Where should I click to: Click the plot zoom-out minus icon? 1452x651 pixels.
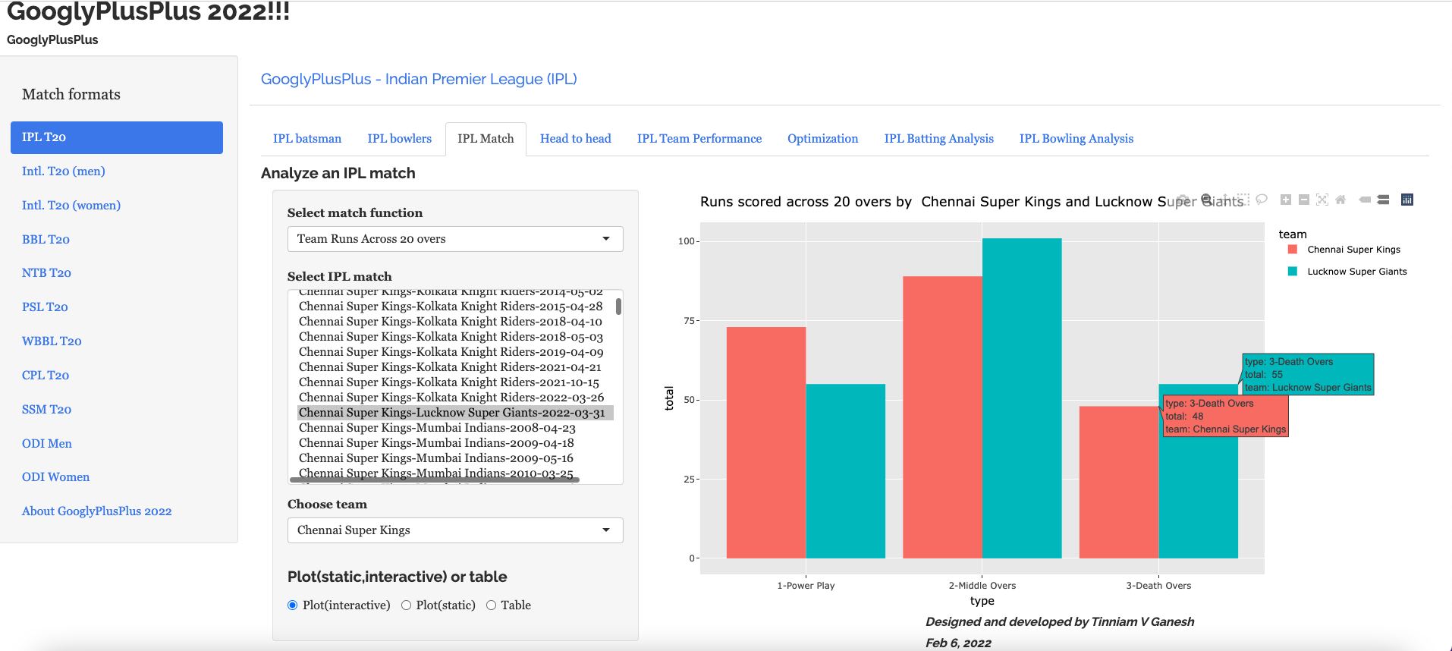1303,200
